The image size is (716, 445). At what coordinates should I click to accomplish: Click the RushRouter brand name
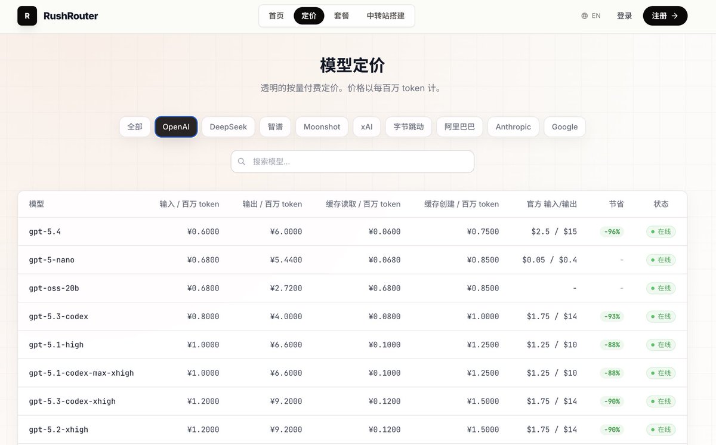(x=71, y=16)
